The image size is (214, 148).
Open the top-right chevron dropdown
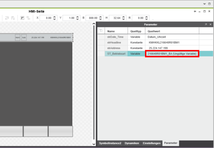point(204,4)
